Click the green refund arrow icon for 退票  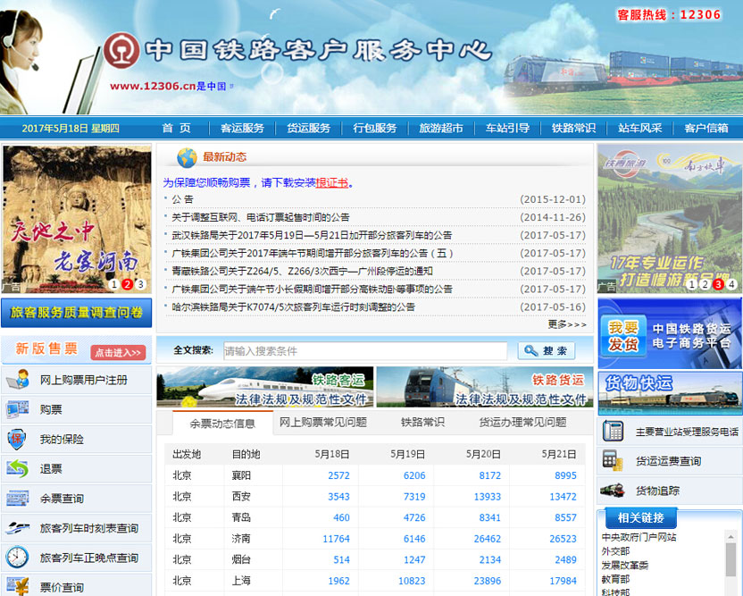pos(18,468)
